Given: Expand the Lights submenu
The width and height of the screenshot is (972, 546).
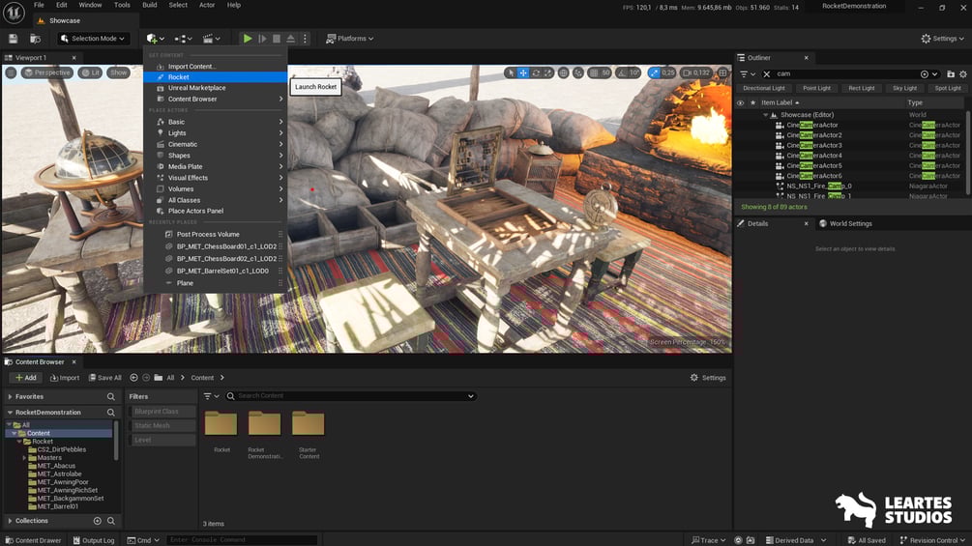Looking at the screenshot, I should tap(215, 133).
